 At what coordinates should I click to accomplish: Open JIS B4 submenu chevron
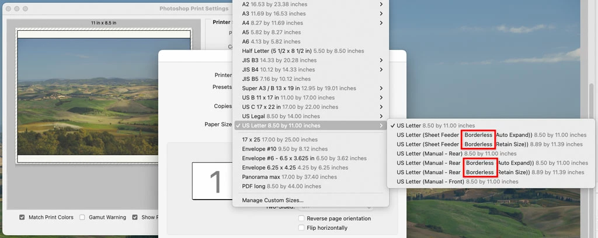(381, 70)
